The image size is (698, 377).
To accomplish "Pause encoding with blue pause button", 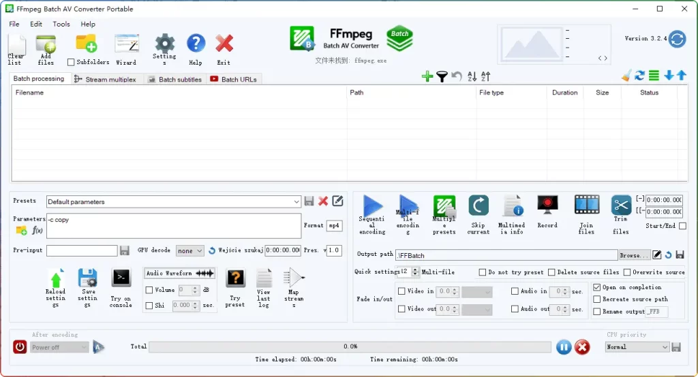I will [564, 347].
